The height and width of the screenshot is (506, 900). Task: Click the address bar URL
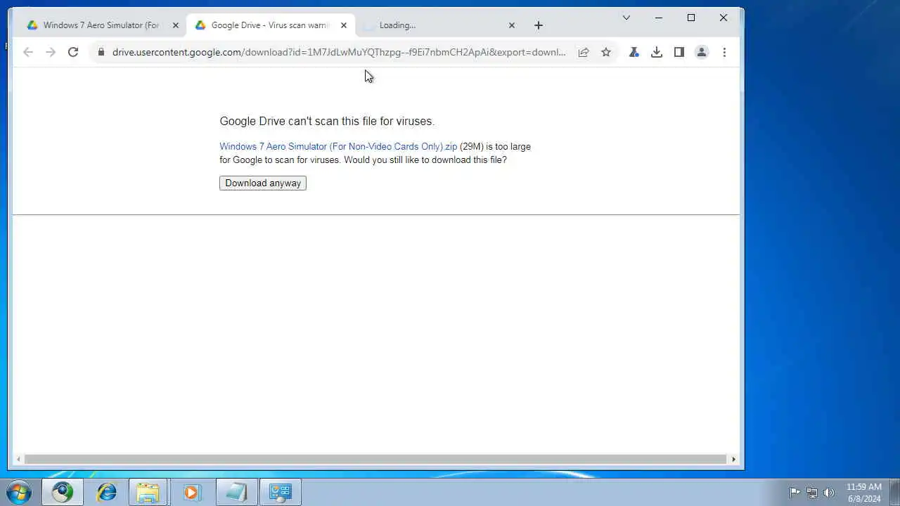pyautogui.click(x=339, y=52)
